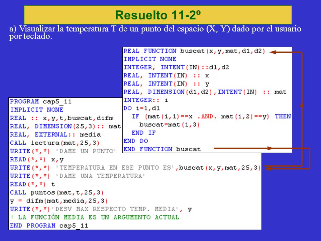This screenshot has width=321, height=241.
Task: Click the 'END DO' line
Action: click(136, 141)
